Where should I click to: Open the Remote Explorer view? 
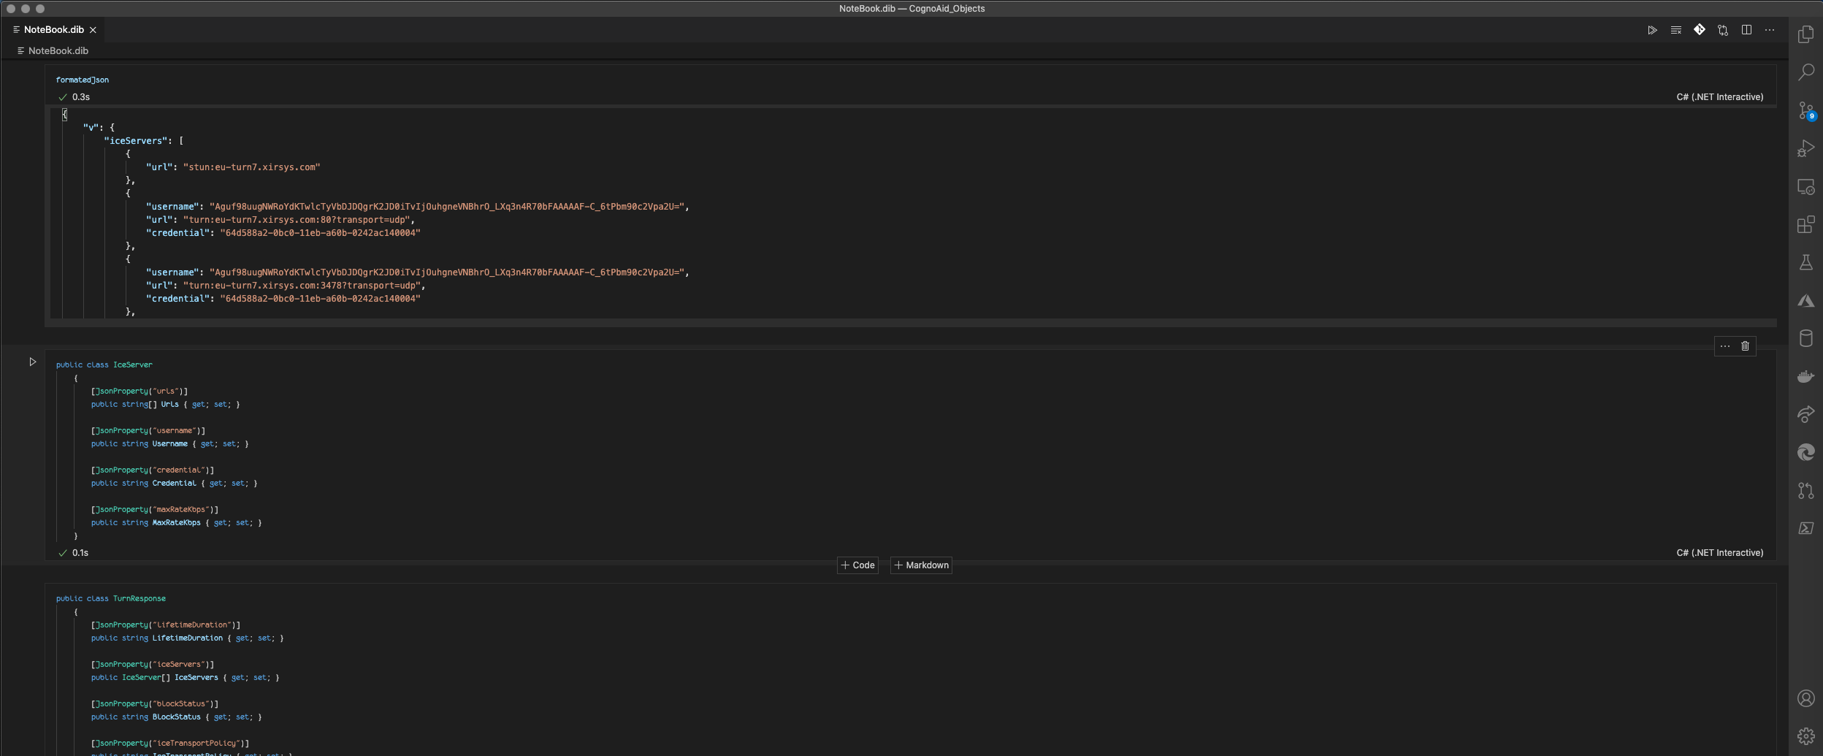tap(1805, 187)
